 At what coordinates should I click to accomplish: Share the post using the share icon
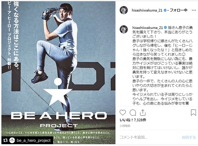pos(143,112)
